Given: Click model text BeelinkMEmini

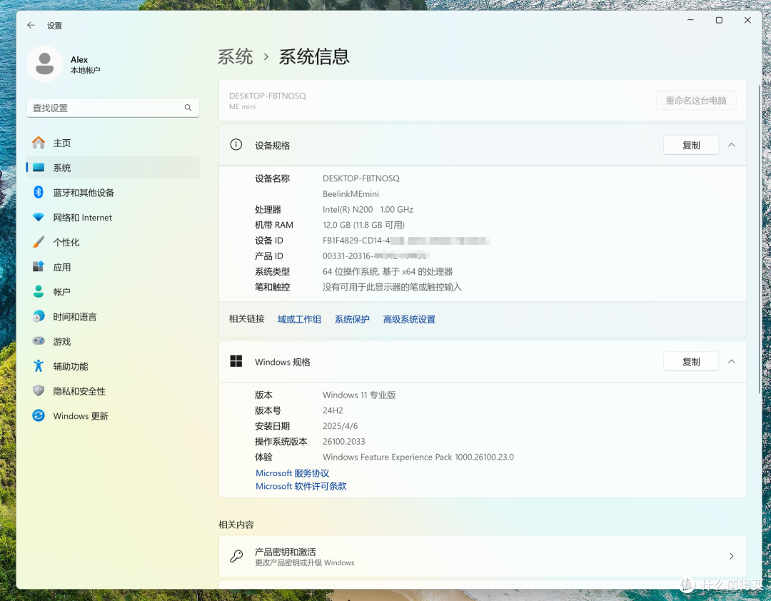Looking at the screenshot, I should point(351,193).
